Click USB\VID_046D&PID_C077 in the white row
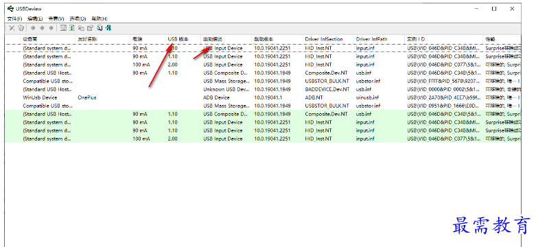 (x=444, y=64)
